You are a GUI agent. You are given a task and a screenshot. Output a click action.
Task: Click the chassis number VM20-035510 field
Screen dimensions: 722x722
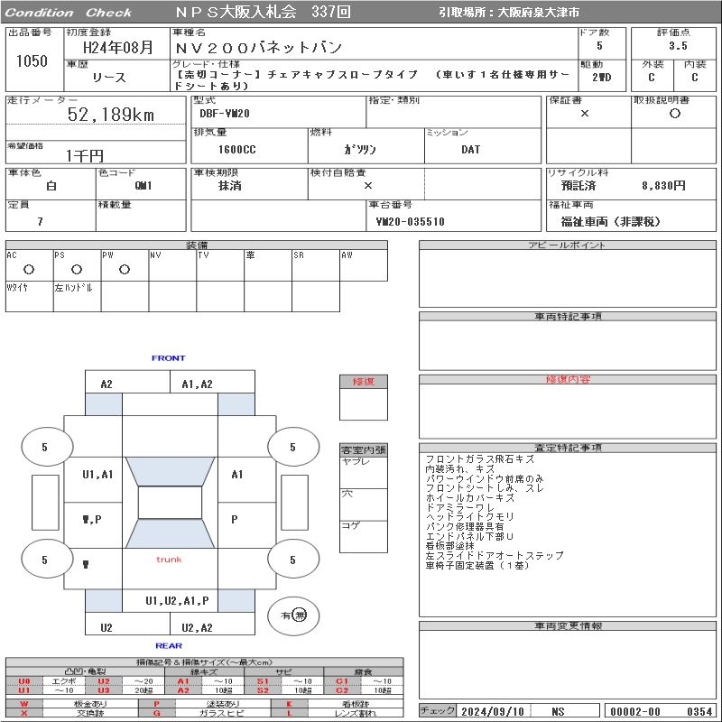tap(411, 221)
